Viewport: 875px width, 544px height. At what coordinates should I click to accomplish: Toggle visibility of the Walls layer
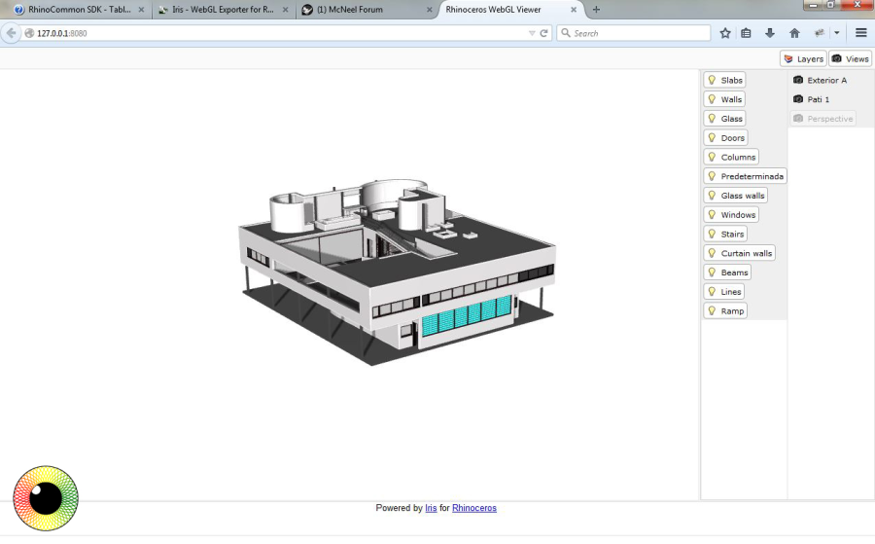click(724, 99)
